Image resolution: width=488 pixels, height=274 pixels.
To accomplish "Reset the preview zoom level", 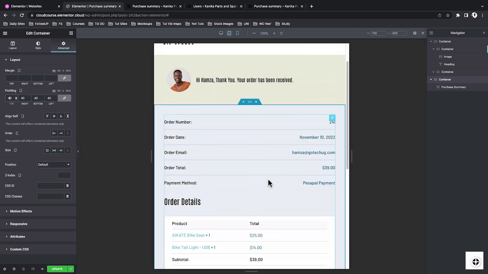I will pos(281,33).
